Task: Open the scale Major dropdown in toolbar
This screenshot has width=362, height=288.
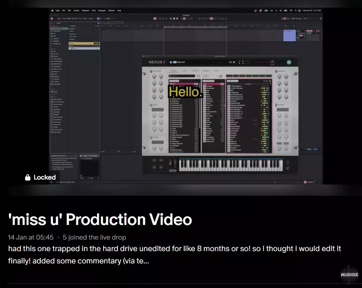Action: 111,19
